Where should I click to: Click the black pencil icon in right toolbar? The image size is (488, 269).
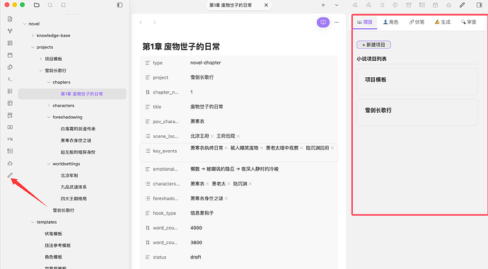click(x=462, y=5)
